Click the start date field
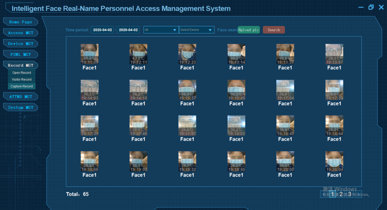The height and width of the screenshot is (210, 387). (102, 30)
